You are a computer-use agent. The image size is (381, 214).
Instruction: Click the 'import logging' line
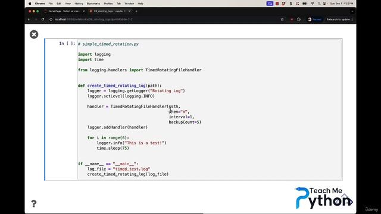(94, 54)
